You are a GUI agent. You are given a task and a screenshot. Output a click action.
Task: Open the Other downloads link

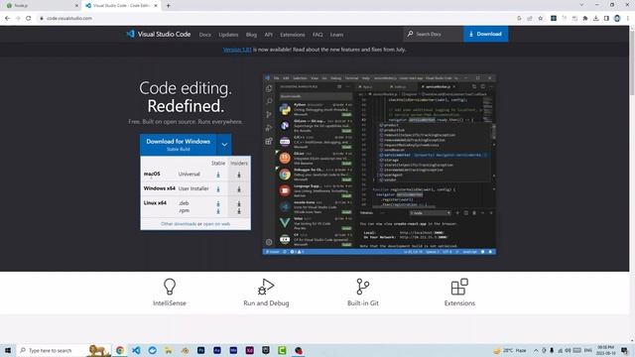point(179,224)
